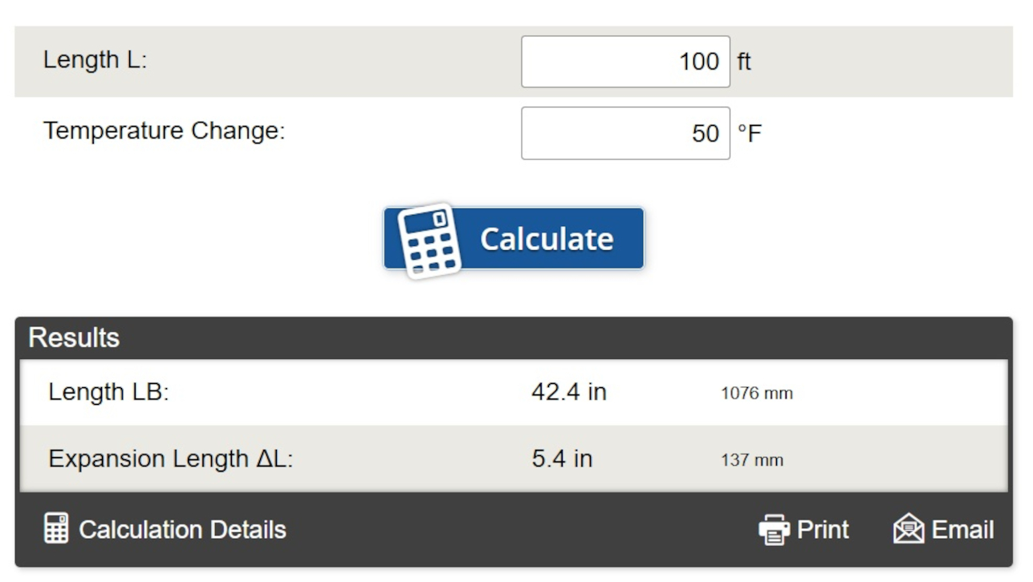Select the Length LB result label
Screen dimensions: 1033x582
108,392
